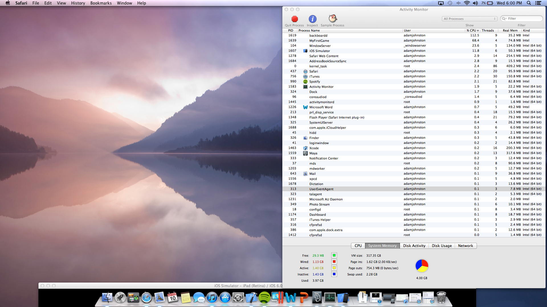Open Notification Center from the menu bar
This screenshot has height=307, width=547.
538,3
